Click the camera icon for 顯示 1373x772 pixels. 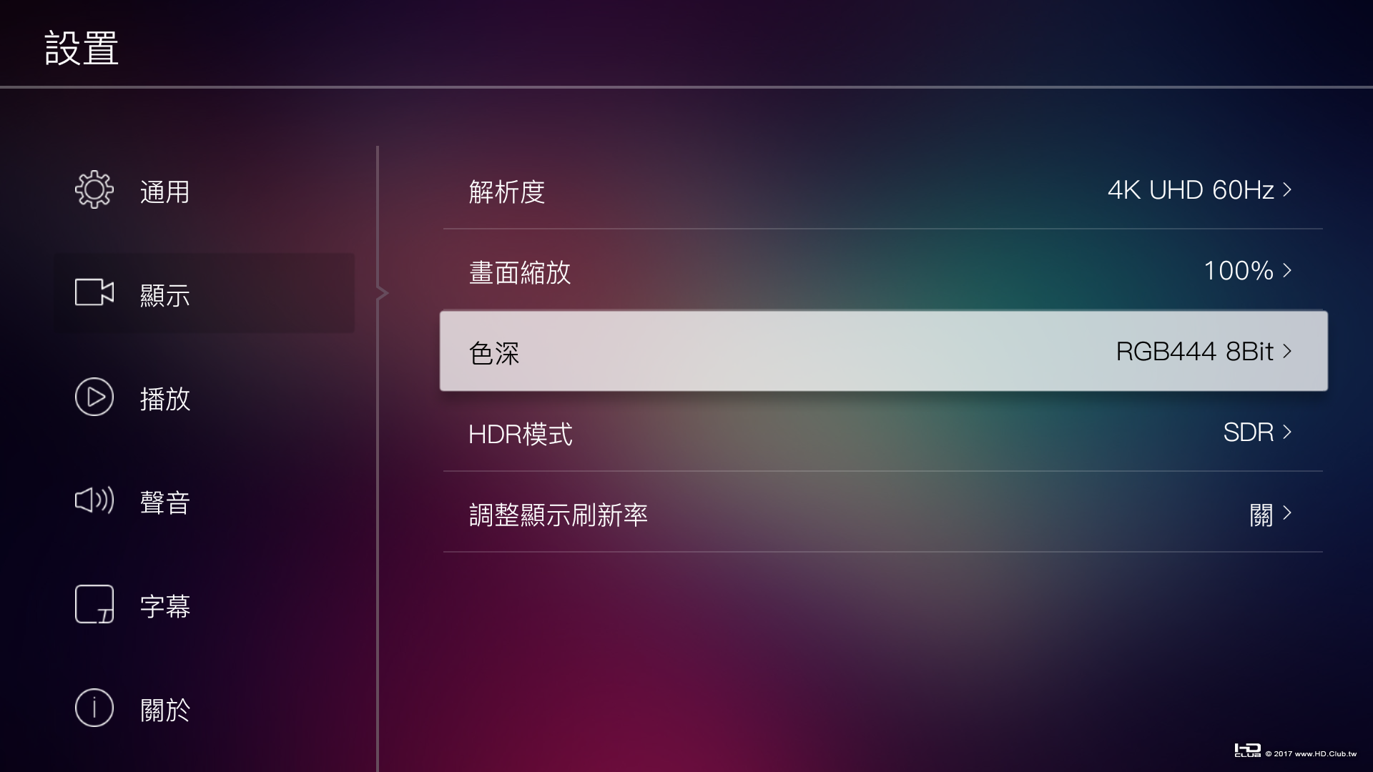pyautogui.click(x=94, y=292)
